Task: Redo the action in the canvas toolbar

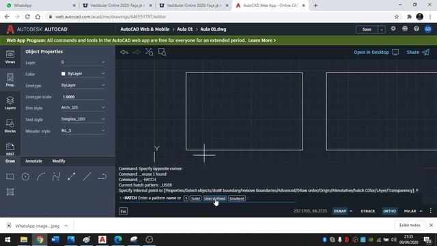Action: click(137, 52)
